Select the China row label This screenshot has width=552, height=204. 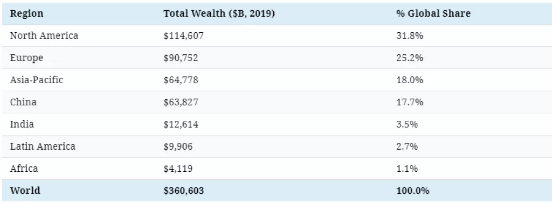point(23,102)
